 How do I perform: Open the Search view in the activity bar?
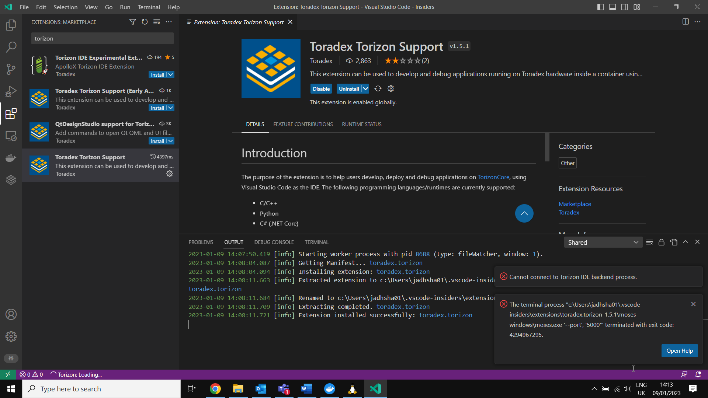coord(11,47)
